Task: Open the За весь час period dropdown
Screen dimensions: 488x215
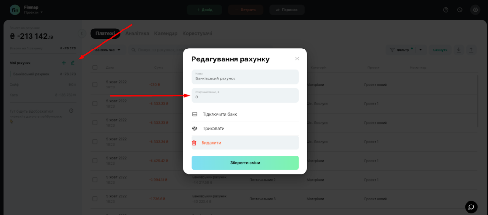Action: (107, 50)
